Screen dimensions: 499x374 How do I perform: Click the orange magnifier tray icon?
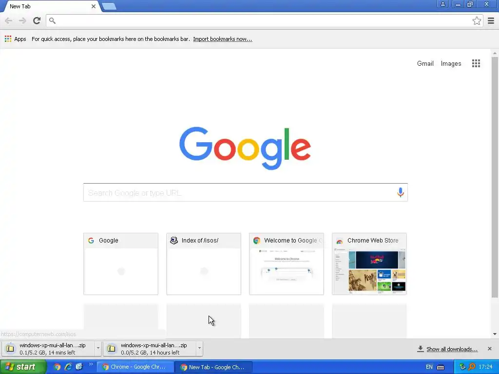click(x=472, y=367)
